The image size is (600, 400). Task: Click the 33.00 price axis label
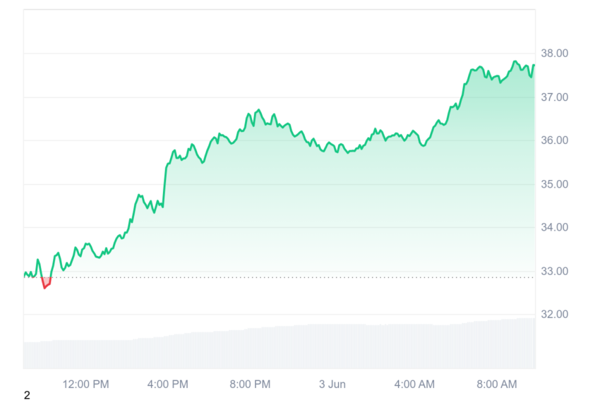554,271
